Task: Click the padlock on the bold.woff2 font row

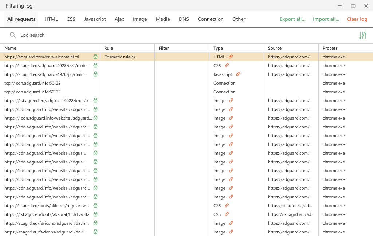Action: click(95, 214)
